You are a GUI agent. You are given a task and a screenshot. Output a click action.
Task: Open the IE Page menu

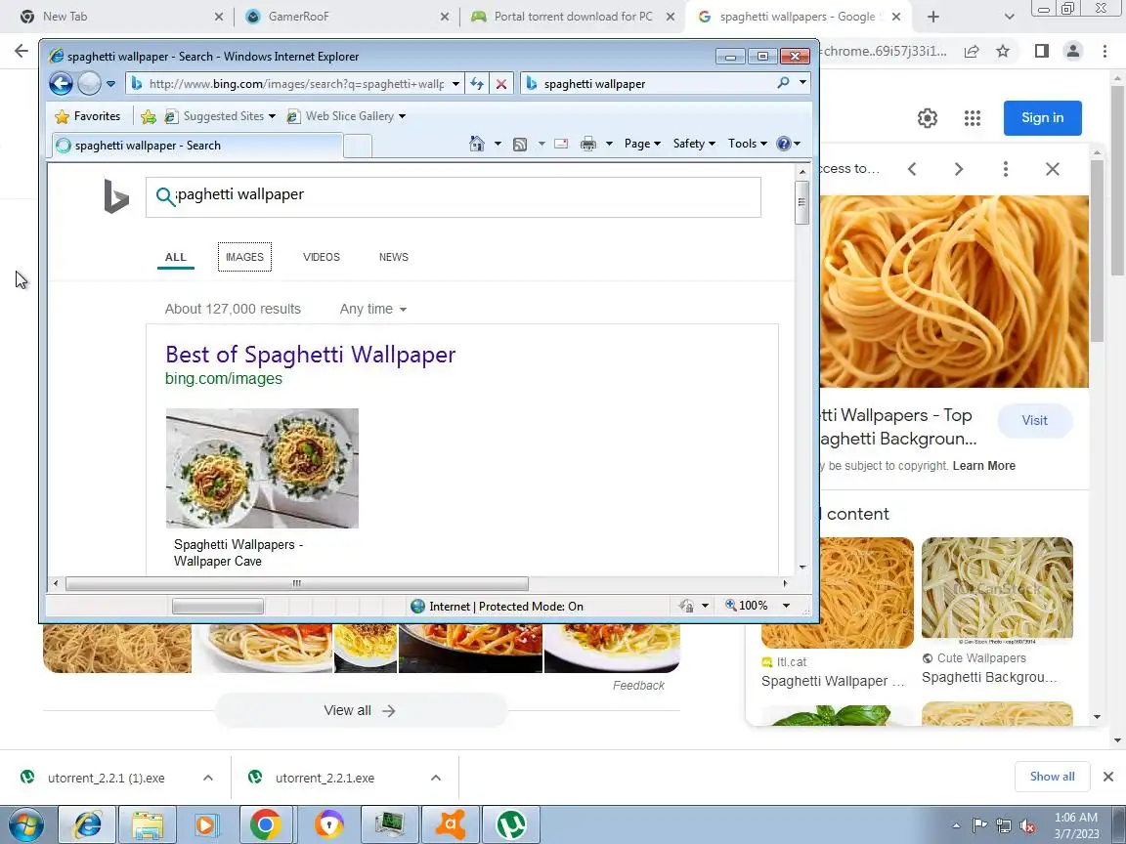[642, 144]
